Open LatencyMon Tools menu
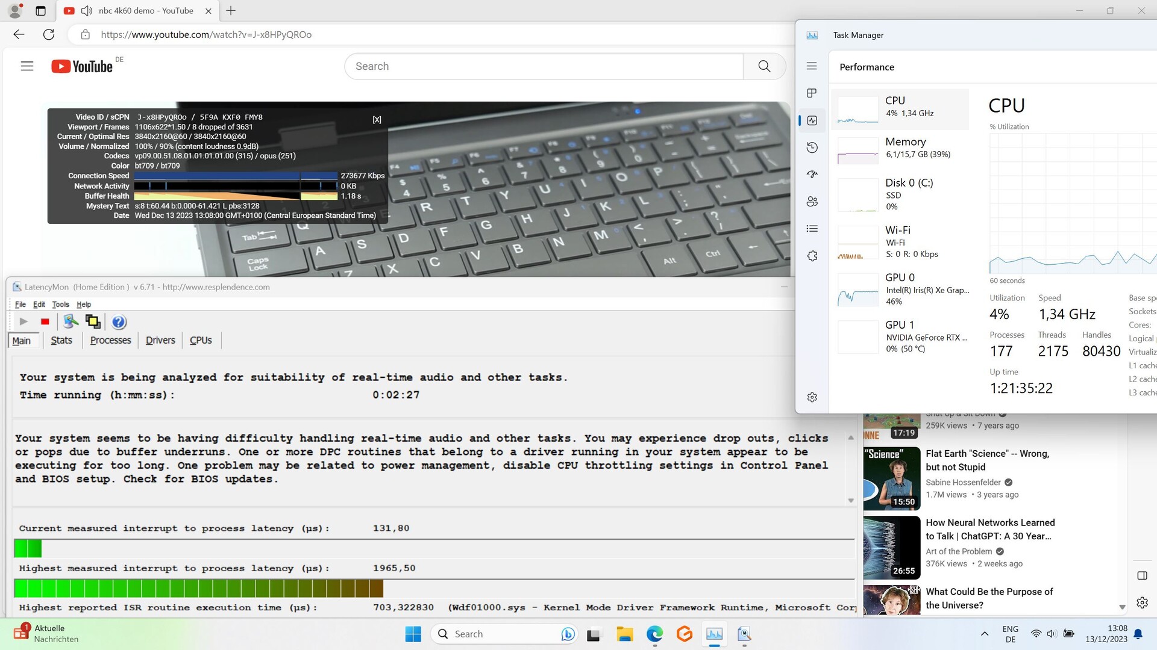 click(60, 305)
